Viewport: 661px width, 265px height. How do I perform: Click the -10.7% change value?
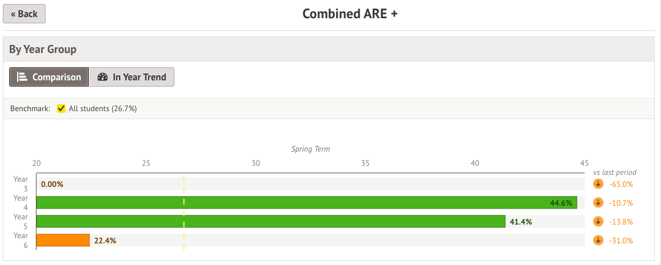621,202
